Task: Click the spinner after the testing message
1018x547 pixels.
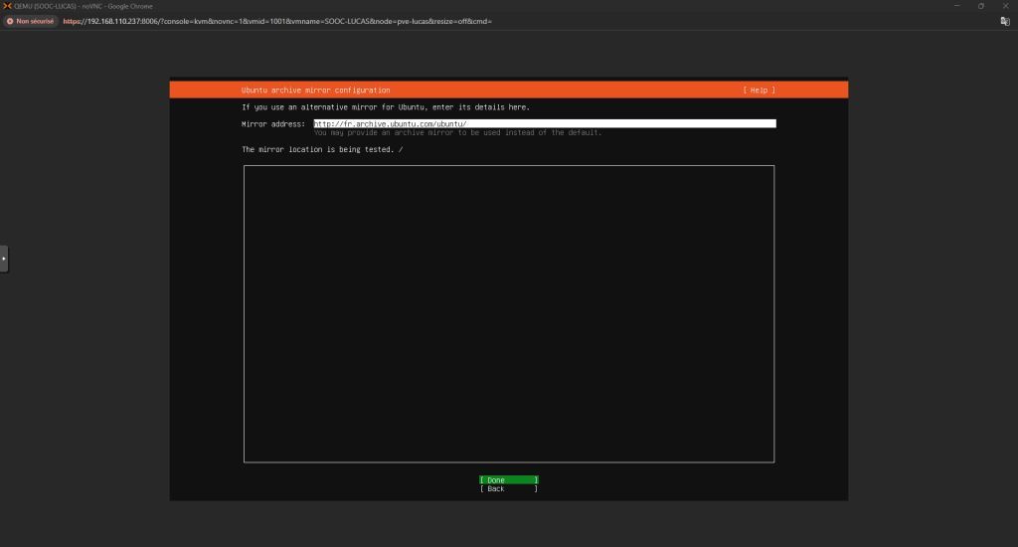Action: [x=401, y=149]
